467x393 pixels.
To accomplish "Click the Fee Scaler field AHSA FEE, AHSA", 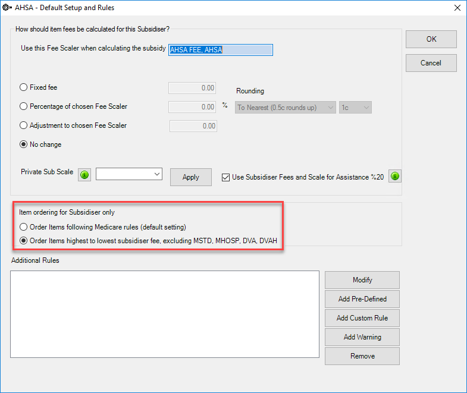I will click(220, 50).
